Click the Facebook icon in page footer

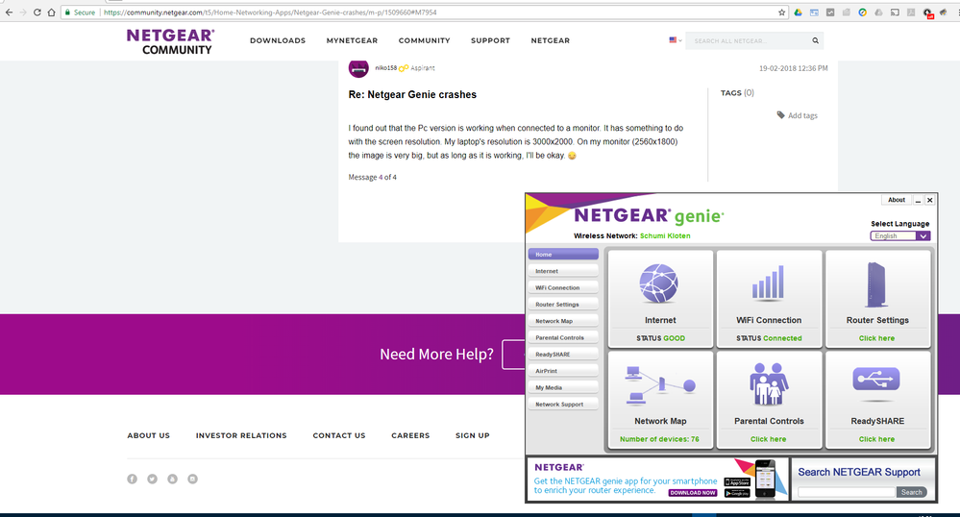pyautogui.click(x=133, y=479)
